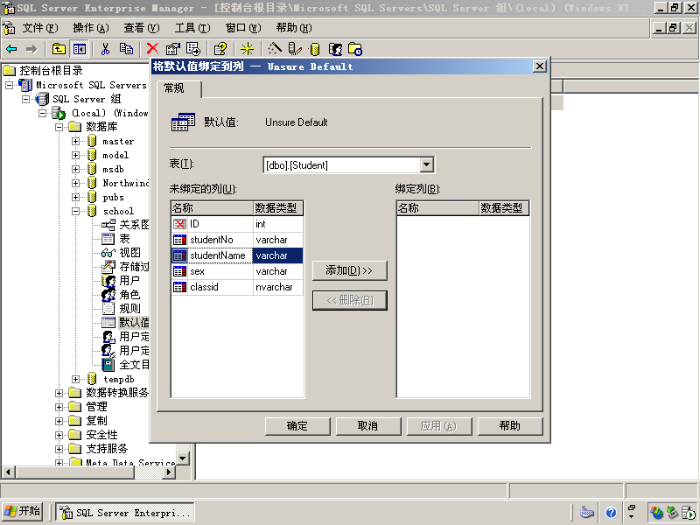
Task: Select the 表 tables node in school
Action: click(124, 239)
